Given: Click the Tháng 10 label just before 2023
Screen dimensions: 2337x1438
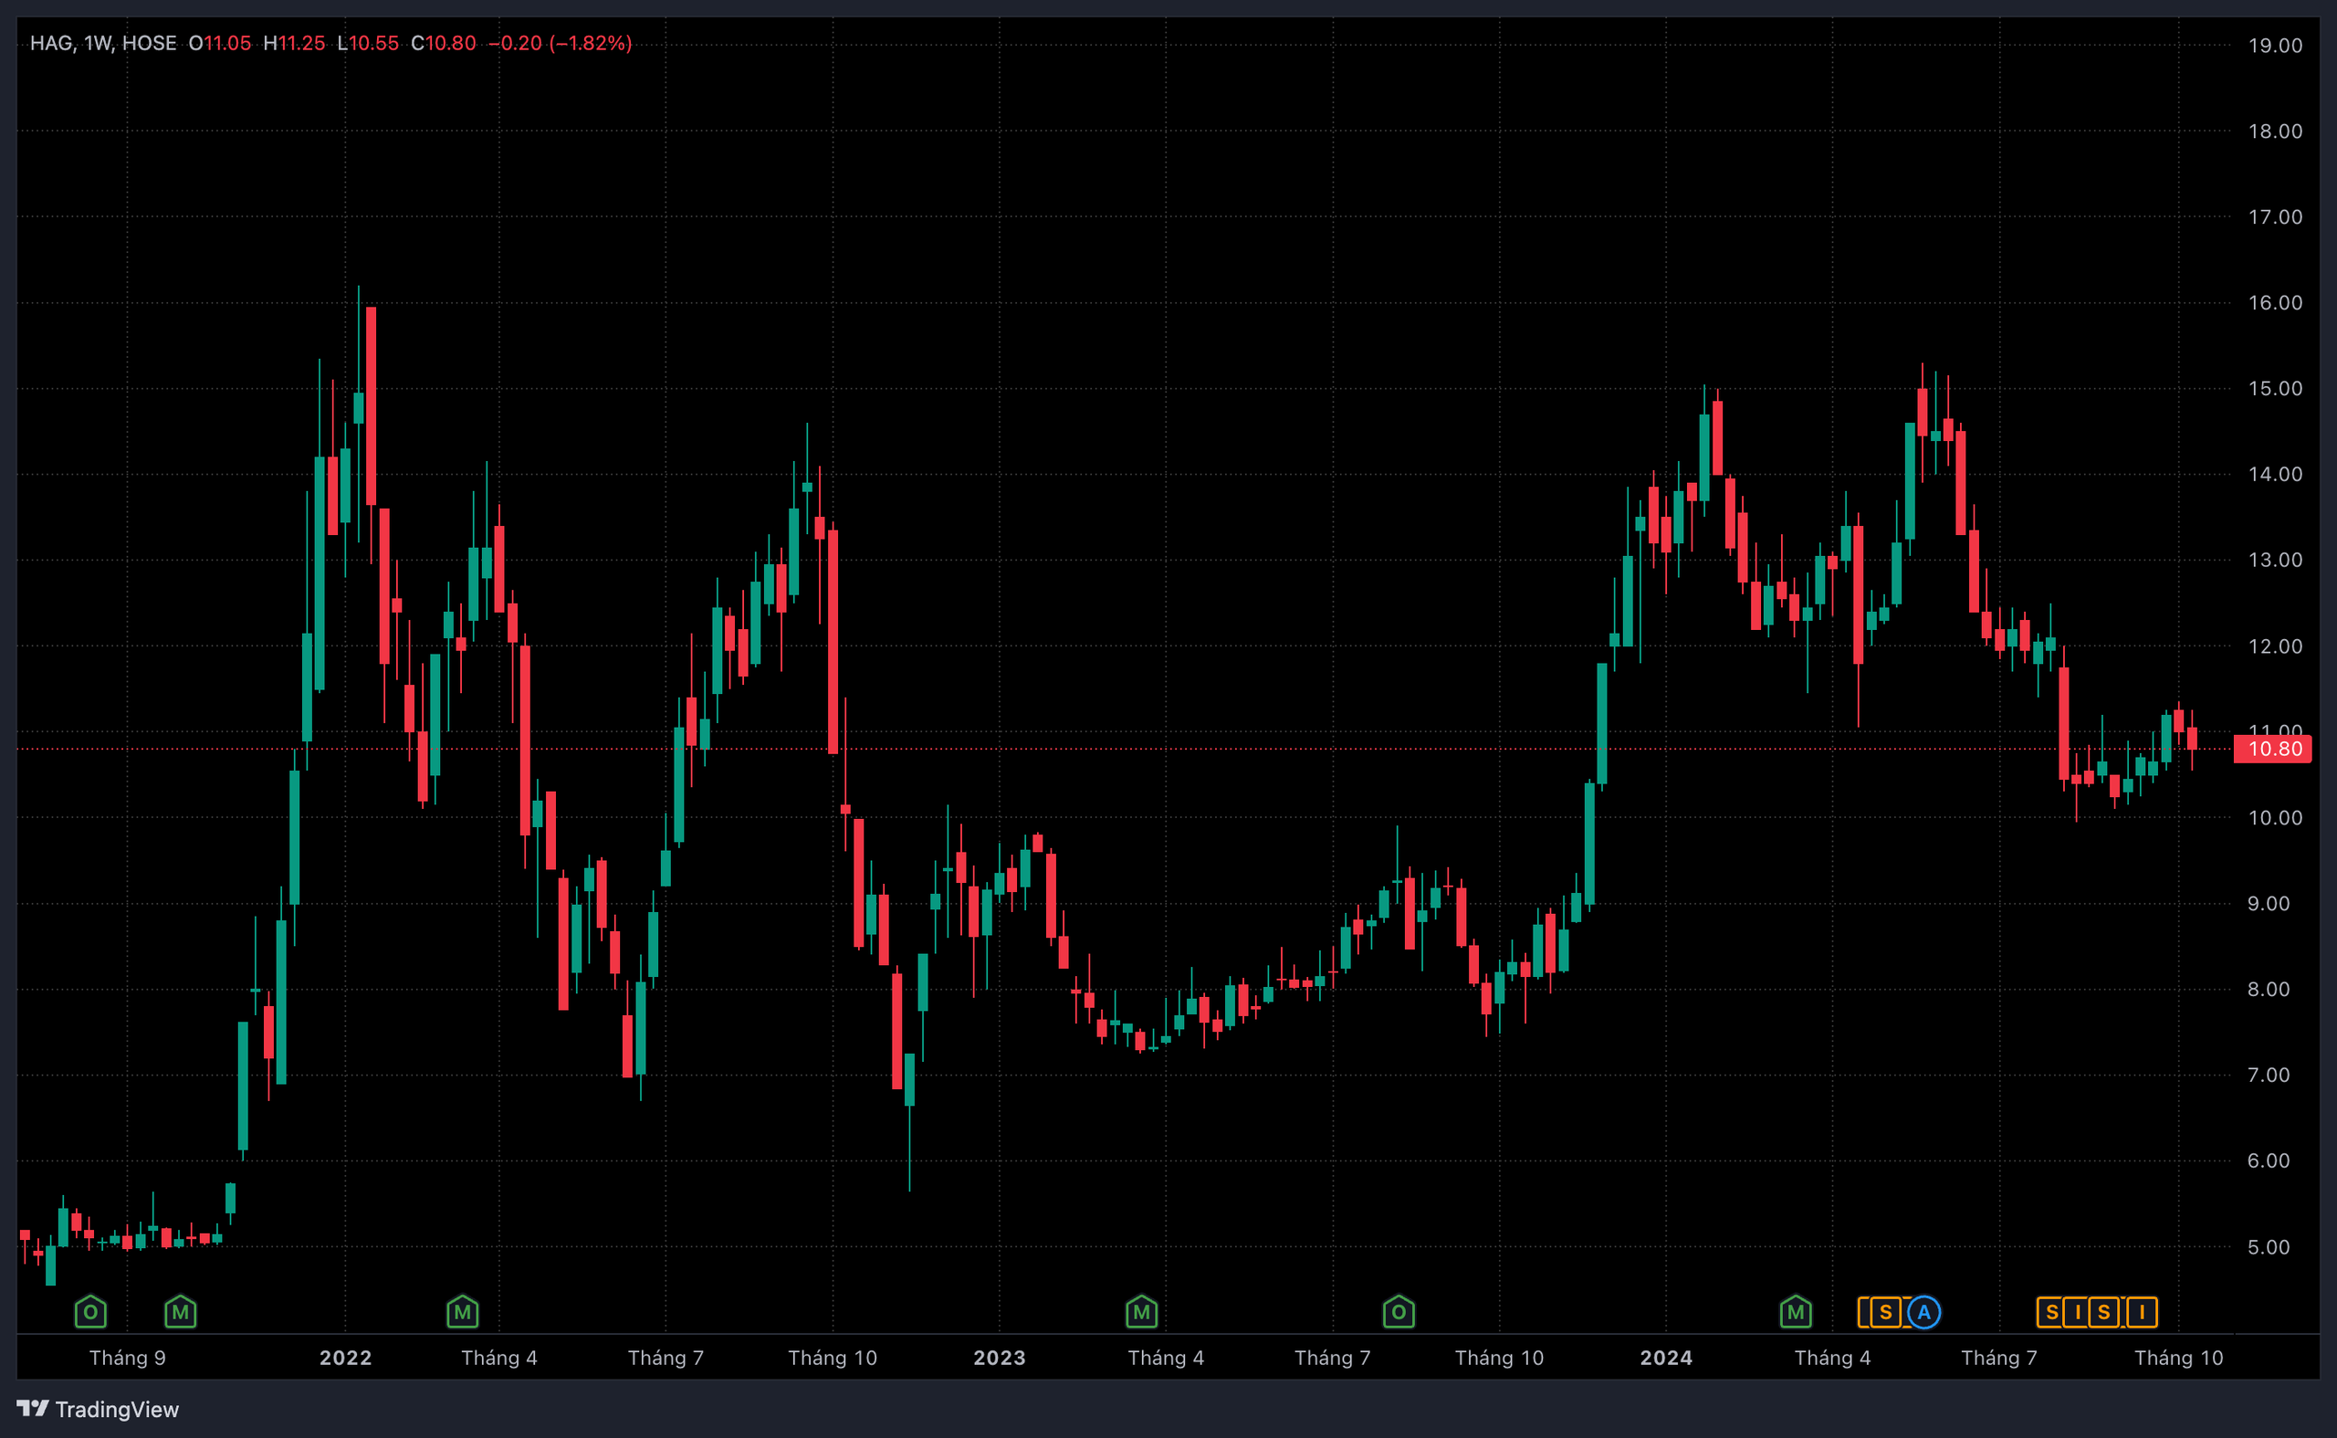Looking at the screenshot, I should (833, 1359).
